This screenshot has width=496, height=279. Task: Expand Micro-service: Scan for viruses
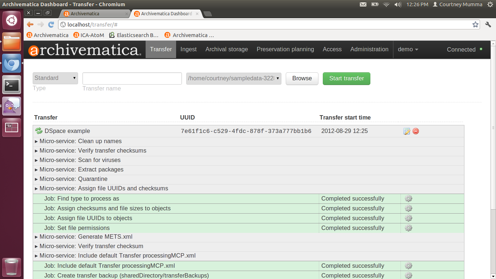tap(80, 160)
